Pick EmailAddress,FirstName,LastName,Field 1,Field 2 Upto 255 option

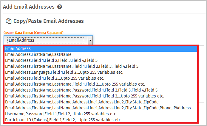pyautogui.click(x=75, y=84)
